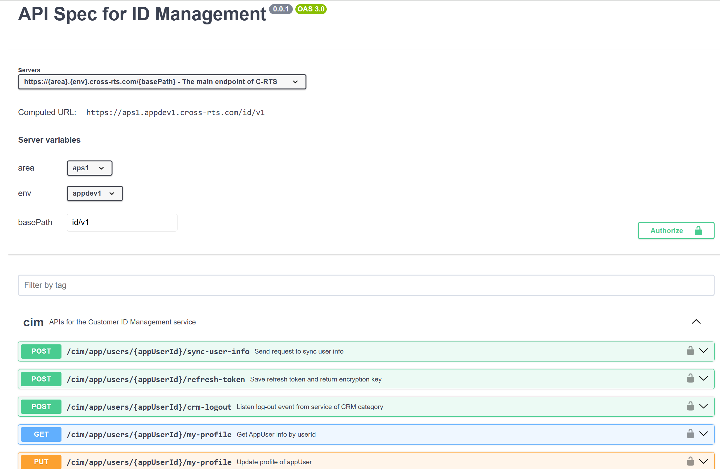This screenshot has width=720, height=469.
Task: Click the lock icon on refresh-token endpoint
Action: [x=690, y=378]
